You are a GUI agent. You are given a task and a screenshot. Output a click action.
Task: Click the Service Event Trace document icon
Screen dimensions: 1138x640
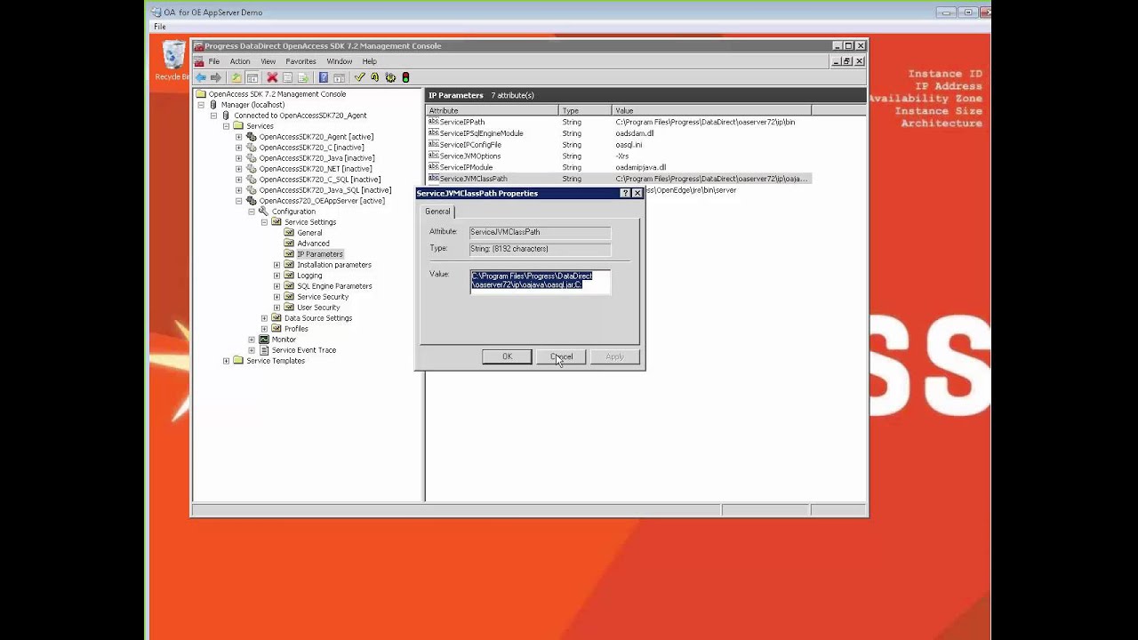point(264,350)
